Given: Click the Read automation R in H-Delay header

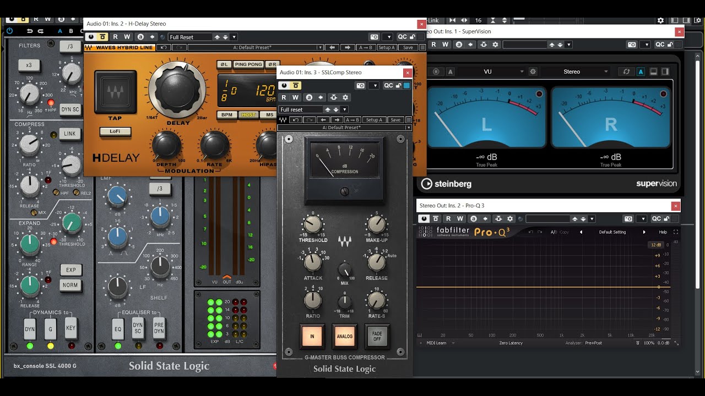Looking at the screenshot, I should pyautogui.click(x=115, y=37).
